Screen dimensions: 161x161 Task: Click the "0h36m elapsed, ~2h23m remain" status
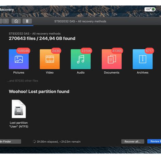(x=59, y=142)
